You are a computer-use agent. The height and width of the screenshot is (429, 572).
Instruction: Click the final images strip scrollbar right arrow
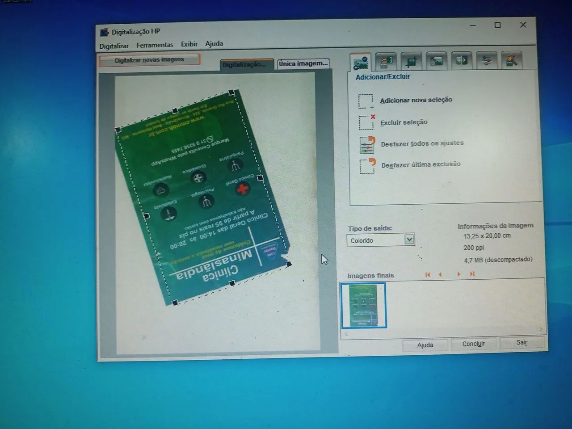pyautogui.click(x=541, y=329)
